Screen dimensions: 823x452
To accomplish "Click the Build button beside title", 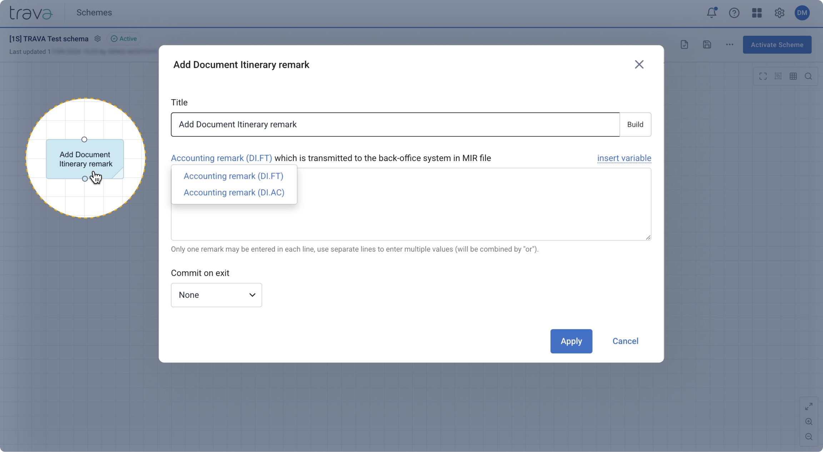I will point(635,125).
